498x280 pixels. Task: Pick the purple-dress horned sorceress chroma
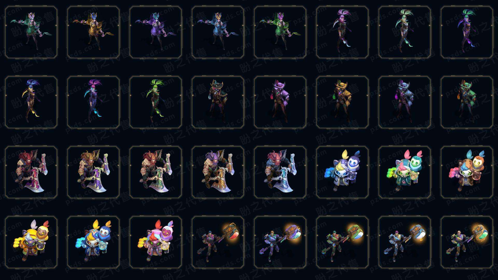(156, 32)
